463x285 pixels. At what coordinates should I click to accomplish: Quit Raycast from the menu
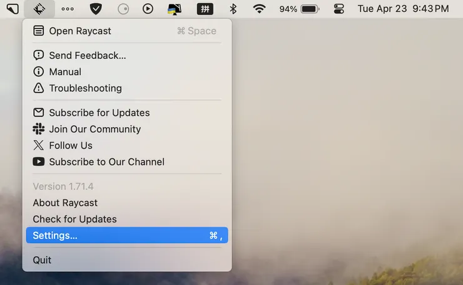(127, 260)
